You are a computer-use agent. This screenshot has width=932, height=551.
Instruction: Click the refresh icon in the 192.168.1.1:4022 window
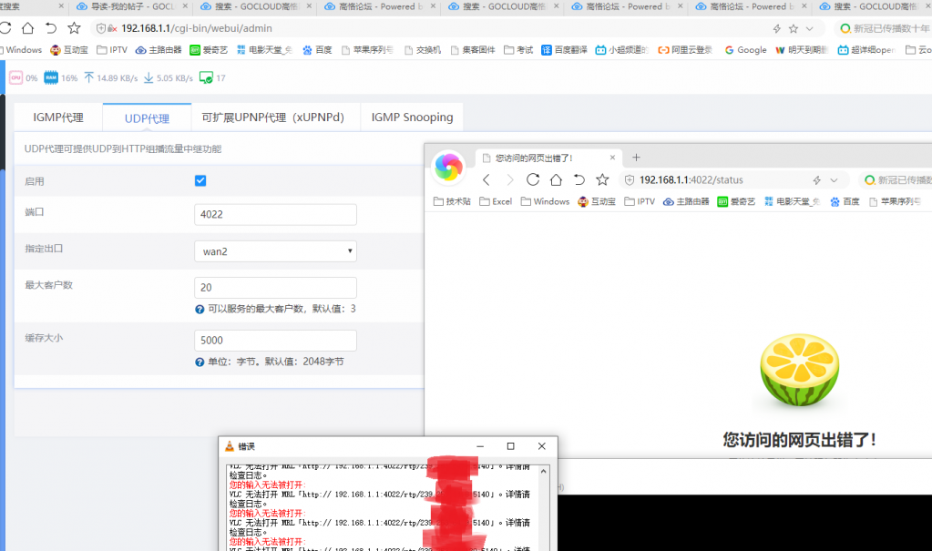533,179
